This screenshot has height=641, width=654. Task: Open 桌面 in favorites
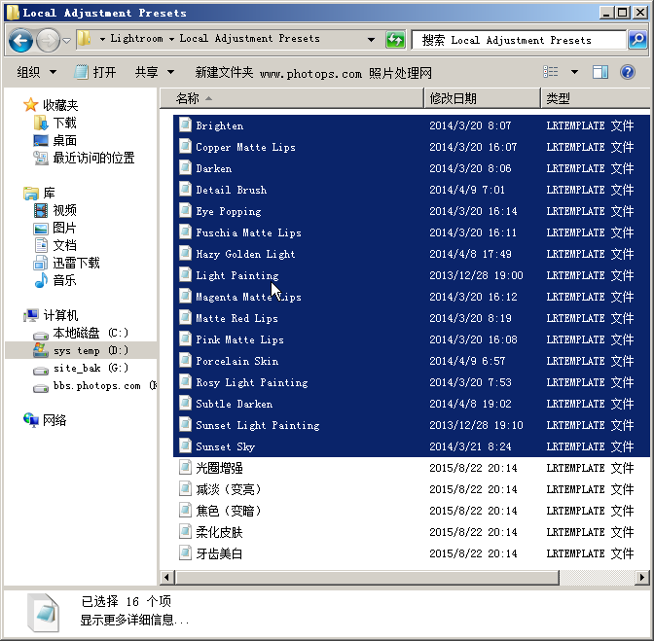55,140
